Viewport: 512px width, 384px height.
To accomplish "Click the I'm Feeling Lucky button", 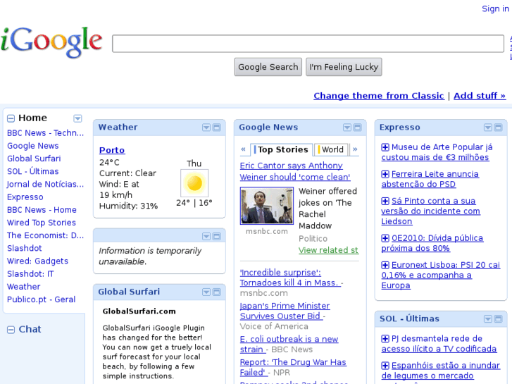I will 344,67.
